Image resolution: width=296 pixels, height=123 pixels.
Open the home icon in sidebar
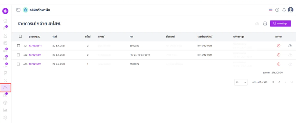[5, 21]
